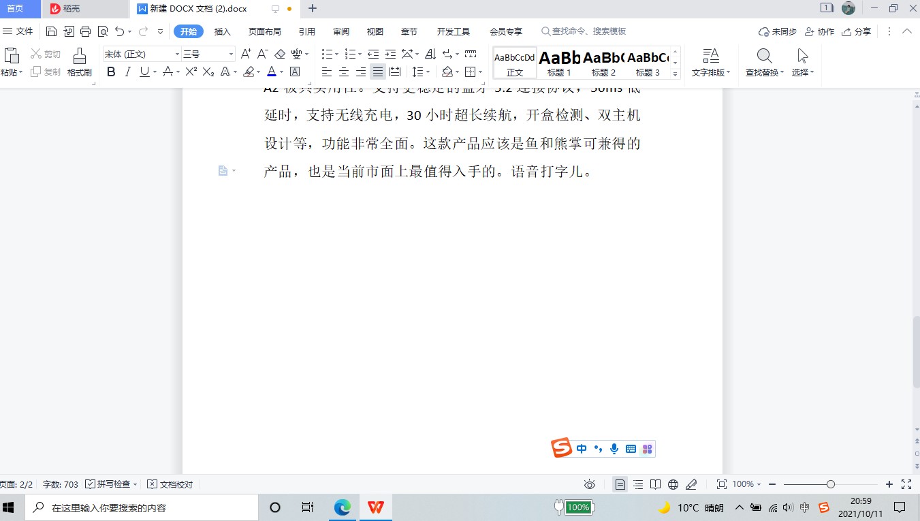920x521 pixels.
Task: Expand the styles gallery more arrow
Action: tap(676, 74)
